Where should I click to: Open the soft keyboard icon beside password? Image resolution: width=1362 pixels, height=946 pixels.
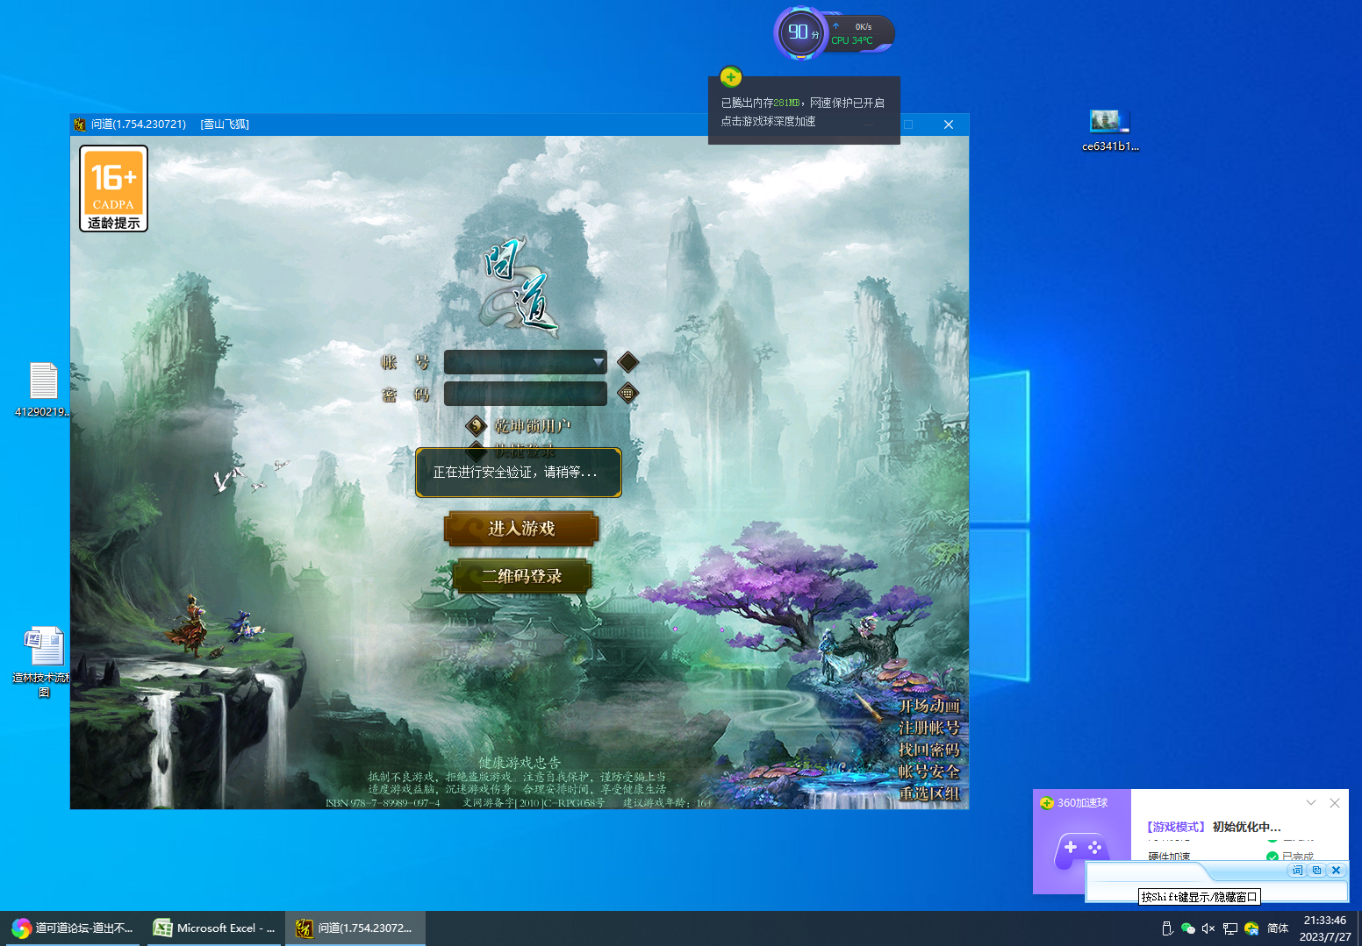click(627, 393)
